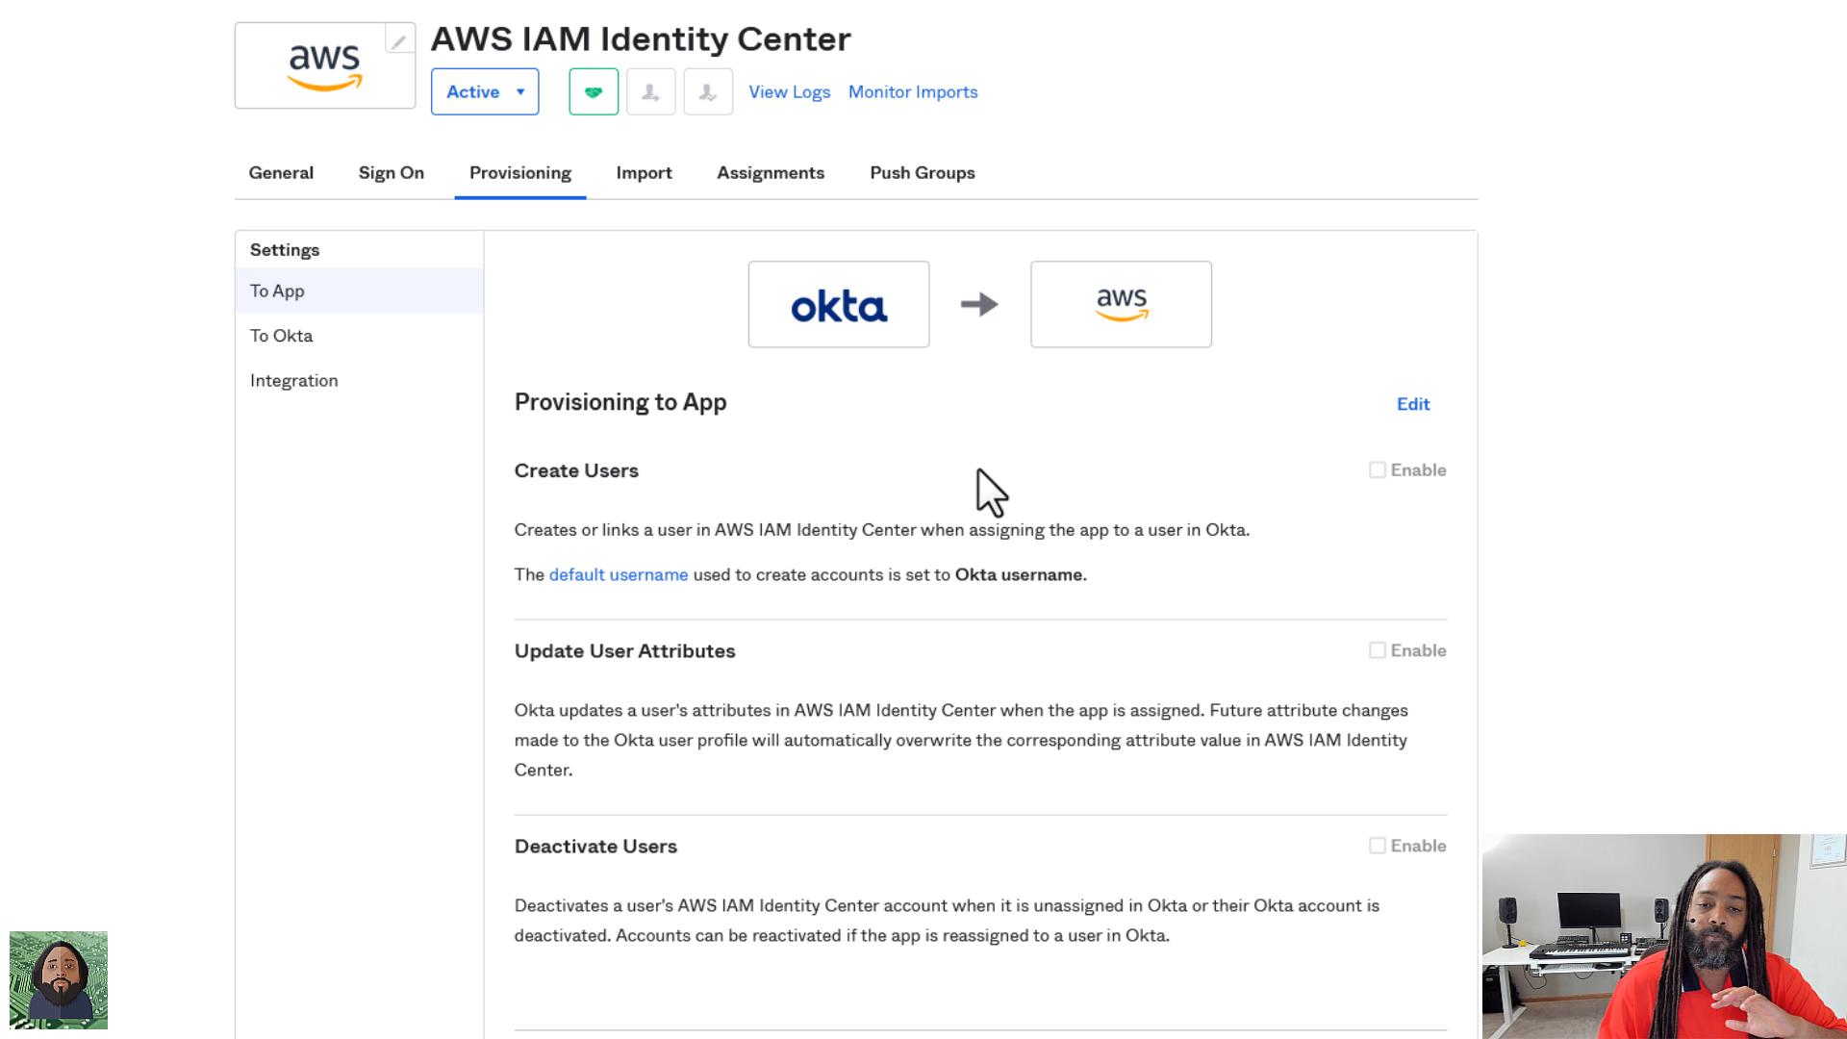Click the Okta logo box

pos(839,304)
